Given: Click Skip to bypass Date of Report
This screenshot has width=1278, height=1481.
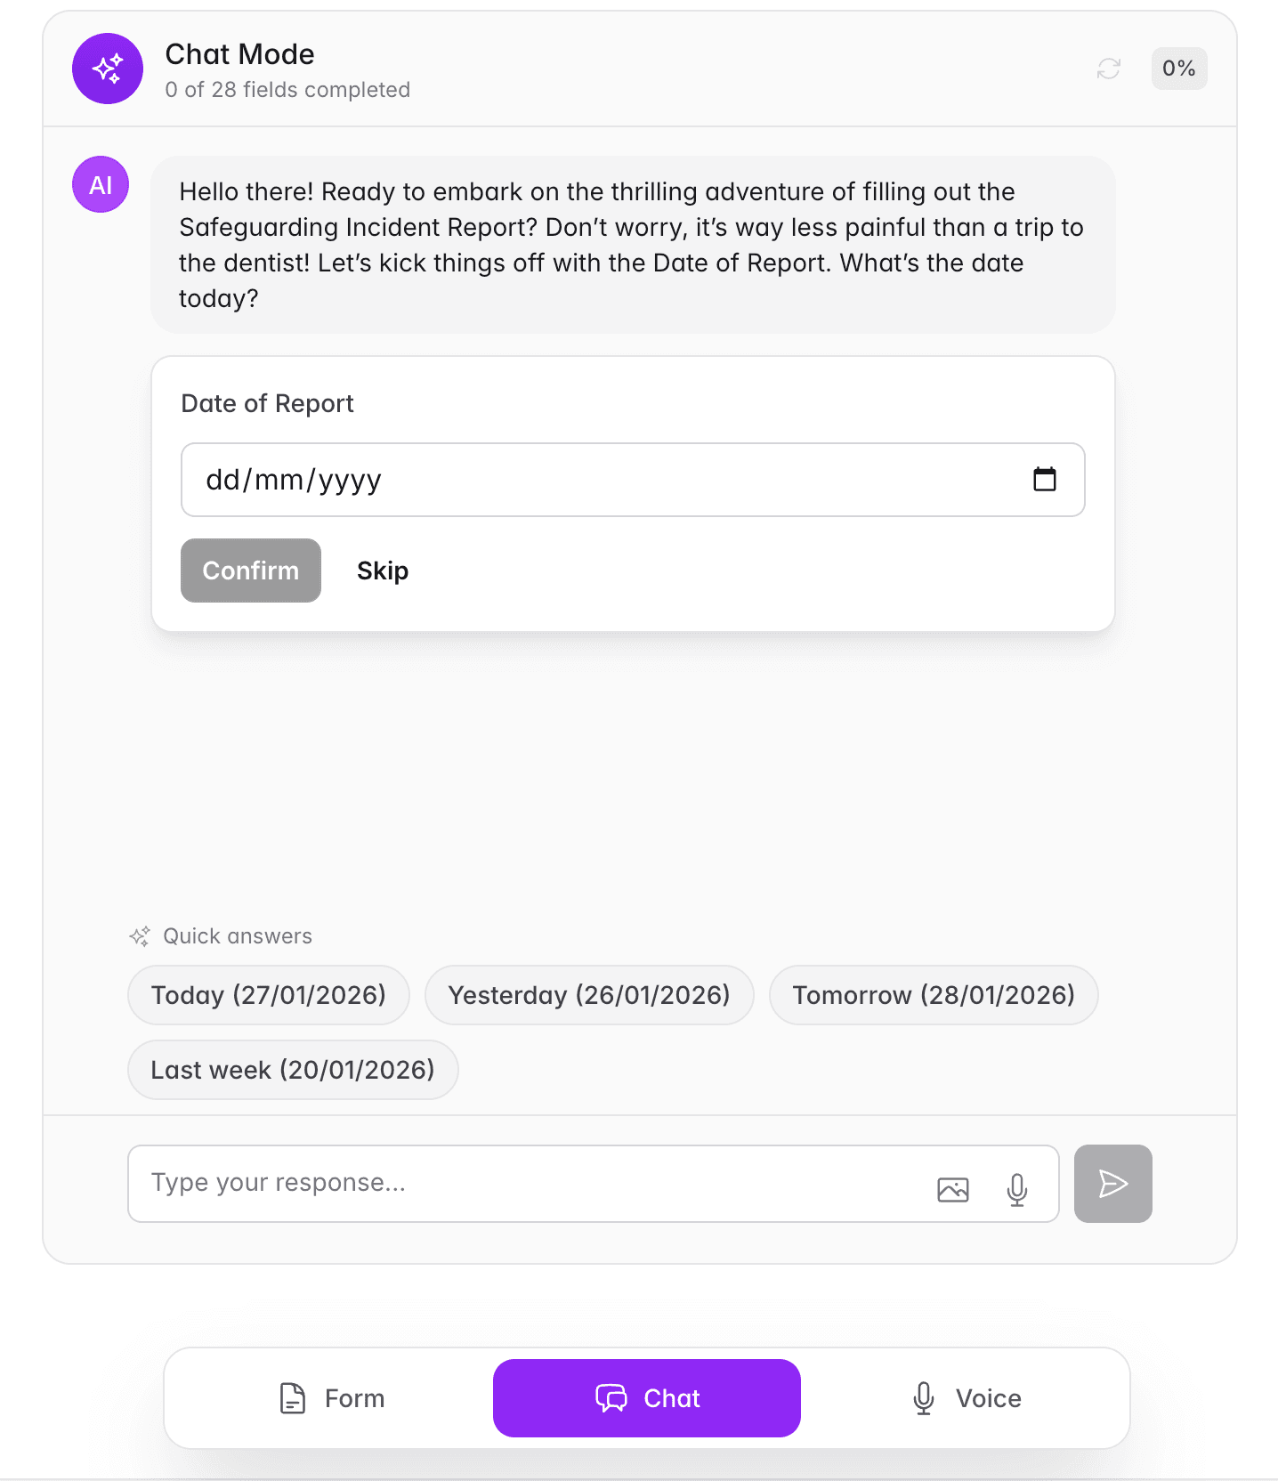Looking at the screenshot, I should pos(382,571).
